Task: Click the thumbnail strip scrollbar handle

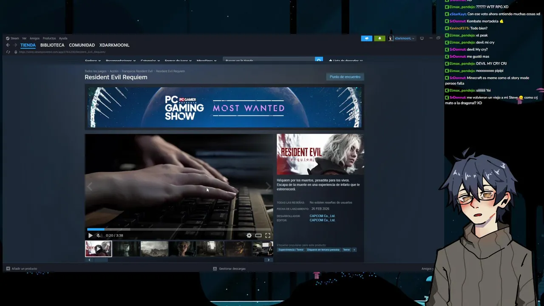Action: (x=101, y=260)
